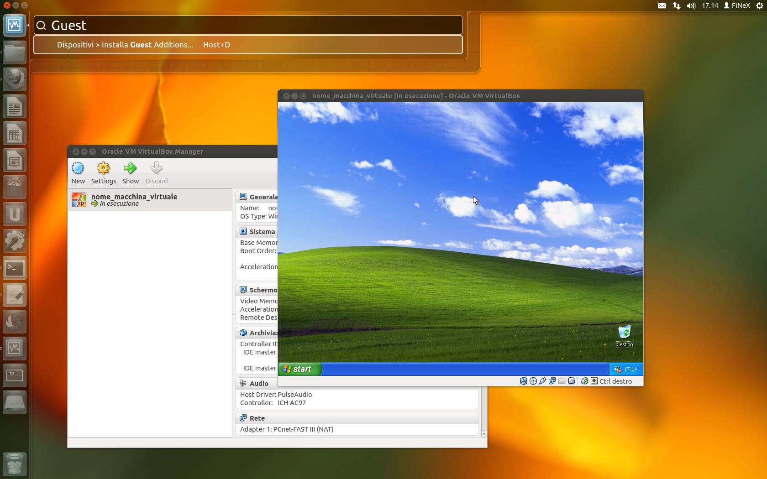Open LibreOffice Writer from the launcher
Image resolution: width=767 pixels, height=479 pixels.
click(15, 107)
